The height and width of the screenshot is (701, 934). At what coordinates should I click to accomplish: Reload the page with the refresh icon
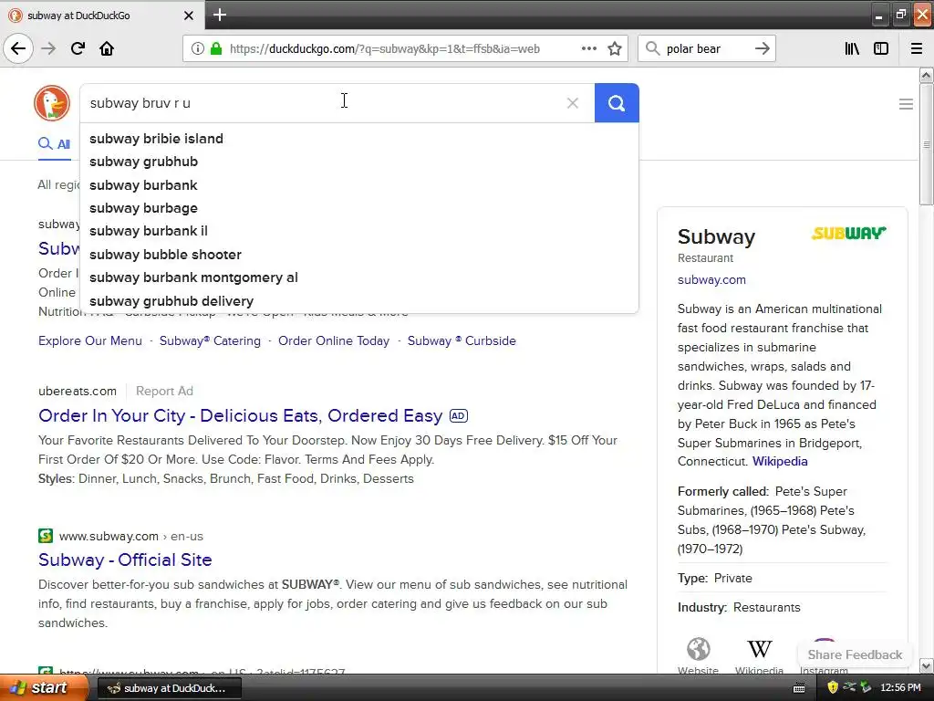click(x=78, y=48)
